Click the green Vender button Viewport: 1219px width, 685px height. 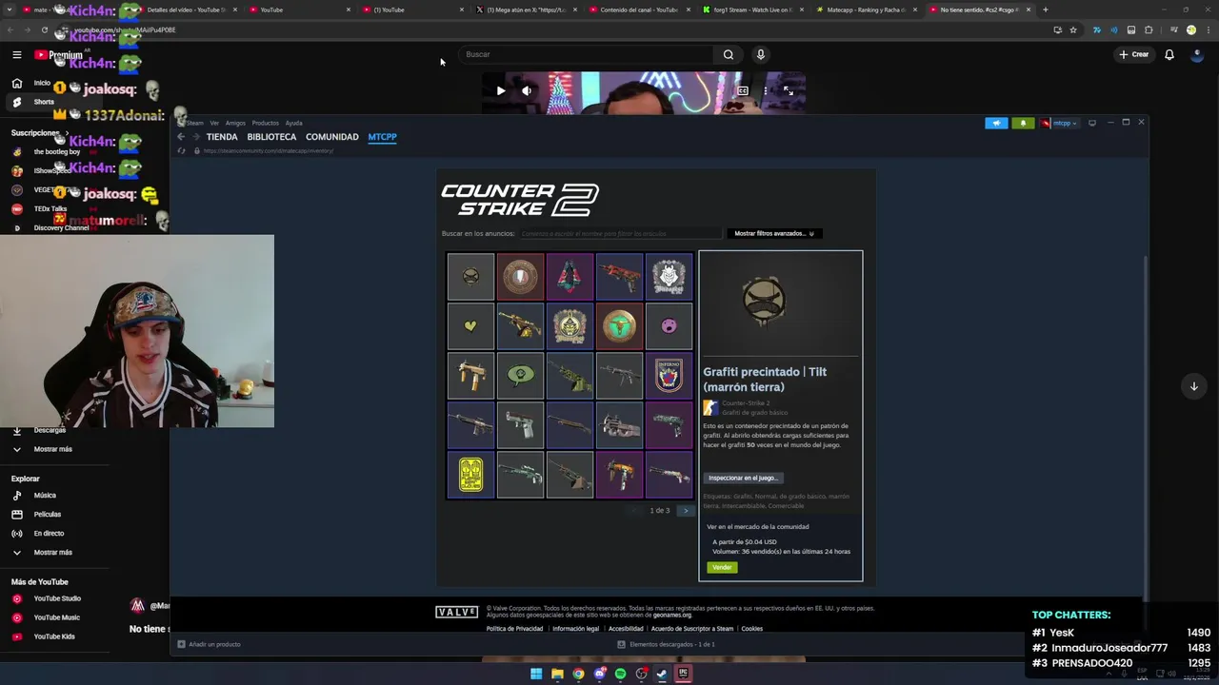tap(722, 567)
